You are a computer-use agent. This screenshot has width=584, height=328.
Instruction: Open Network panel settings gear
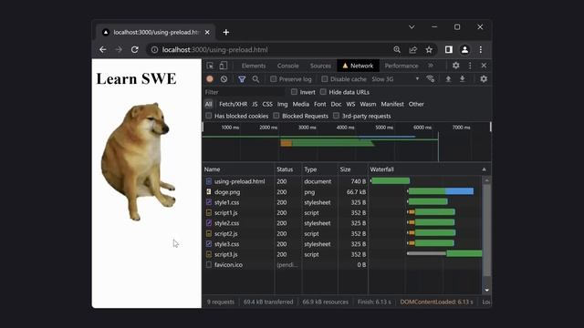pyautogui.click(x=484, y=79)
